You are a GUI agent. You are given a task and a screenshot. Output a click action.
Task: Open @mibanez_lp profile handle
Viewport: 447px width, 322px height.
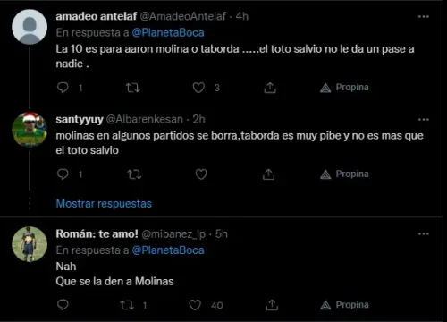coord(173,234)
